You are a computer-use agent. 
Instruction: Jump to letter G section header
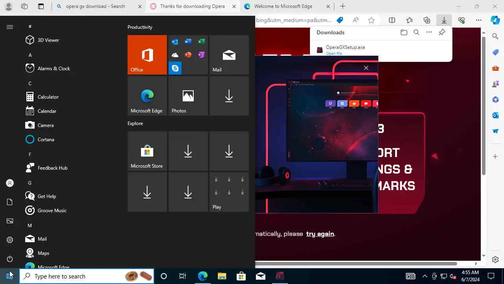click(x=30, y=183)
